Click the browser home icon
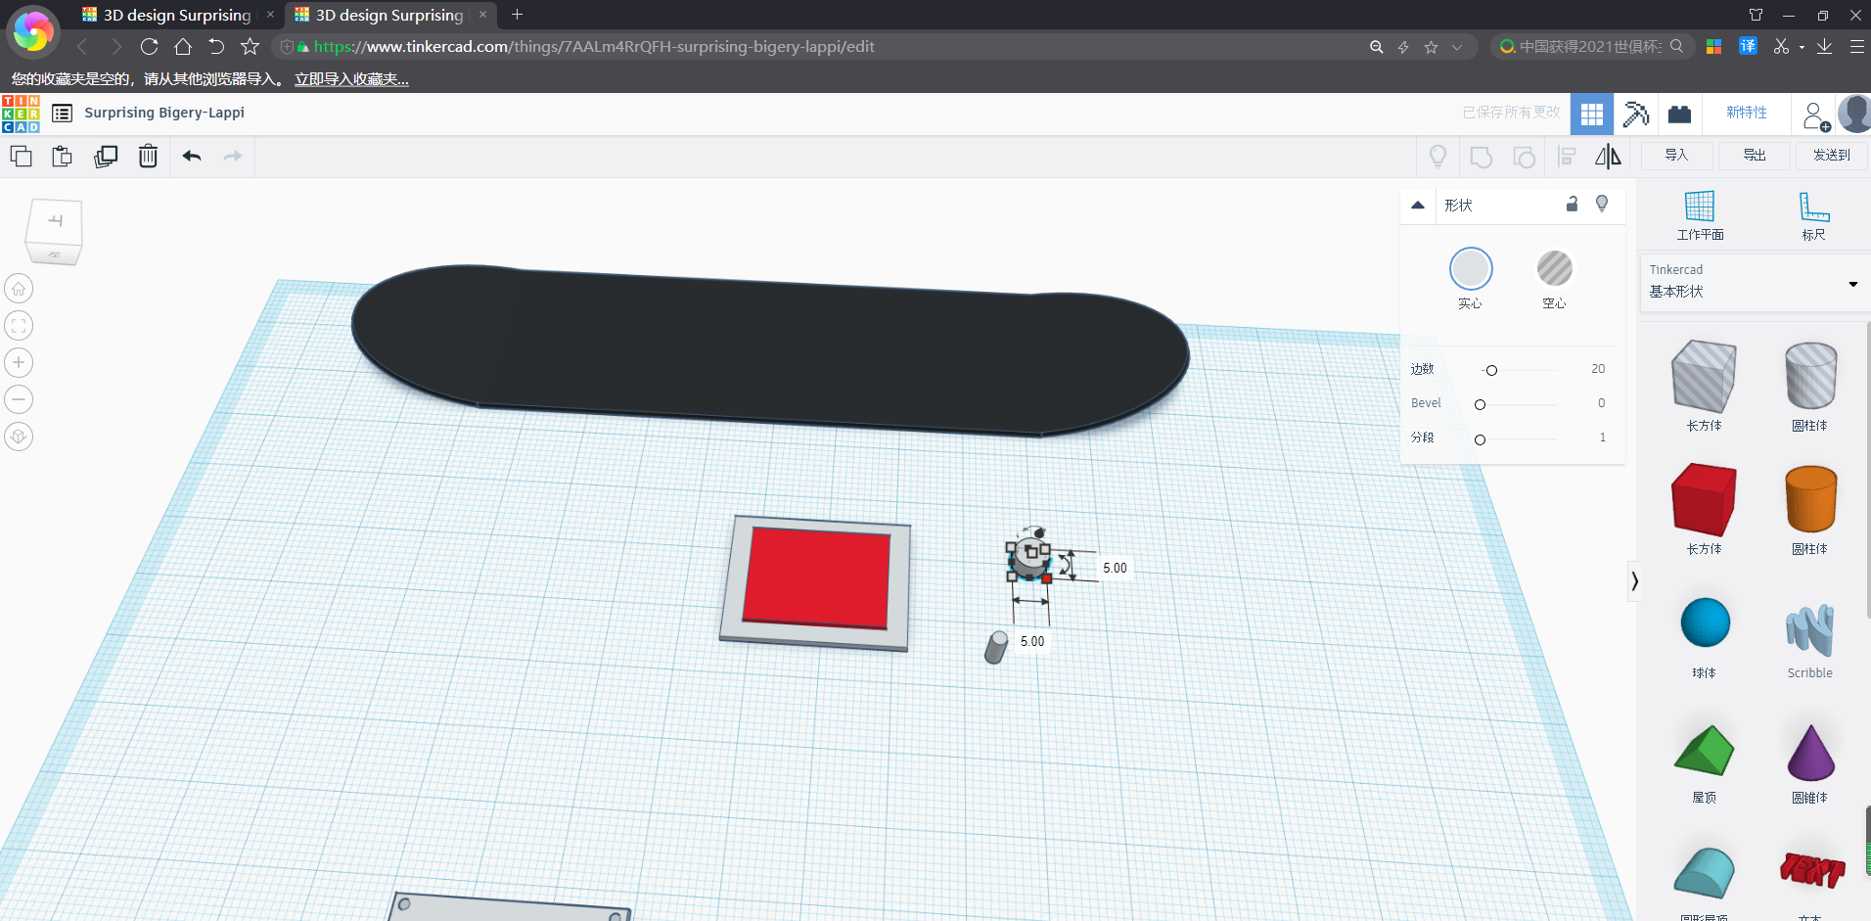Screen dimensions: 1871x921 pos(183,46)
